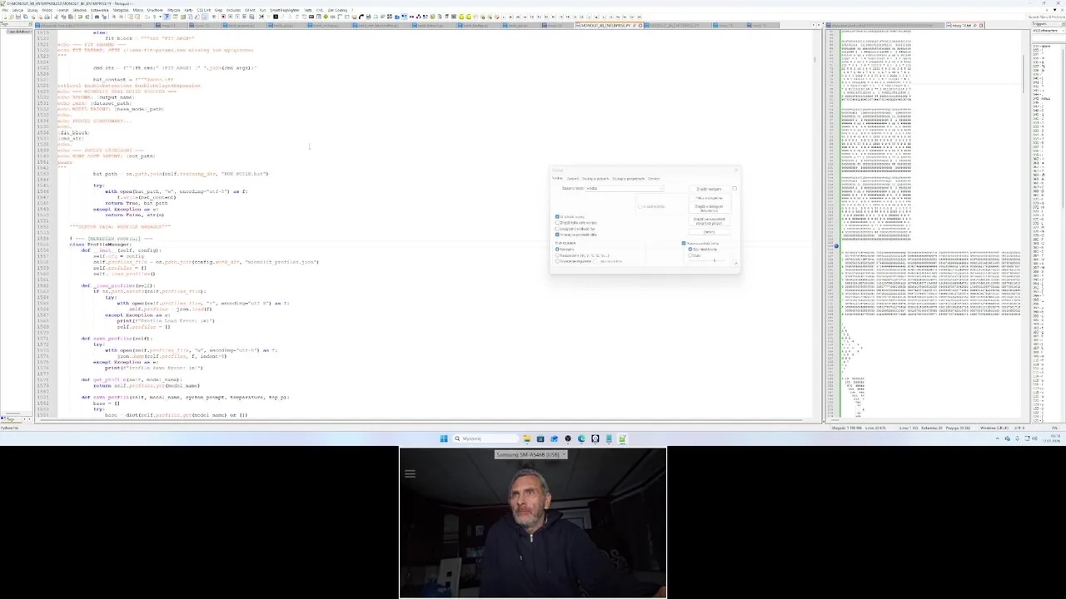Copy selection using the toolbar icon

tap(64, 17)
